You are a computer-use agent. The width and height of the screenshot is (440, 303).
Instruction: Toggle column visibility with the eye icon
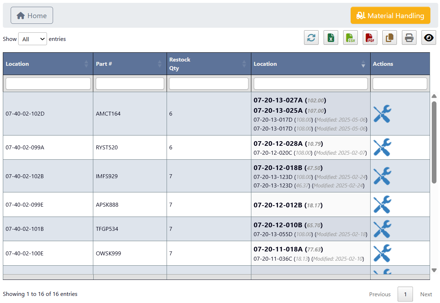(429, 37)
